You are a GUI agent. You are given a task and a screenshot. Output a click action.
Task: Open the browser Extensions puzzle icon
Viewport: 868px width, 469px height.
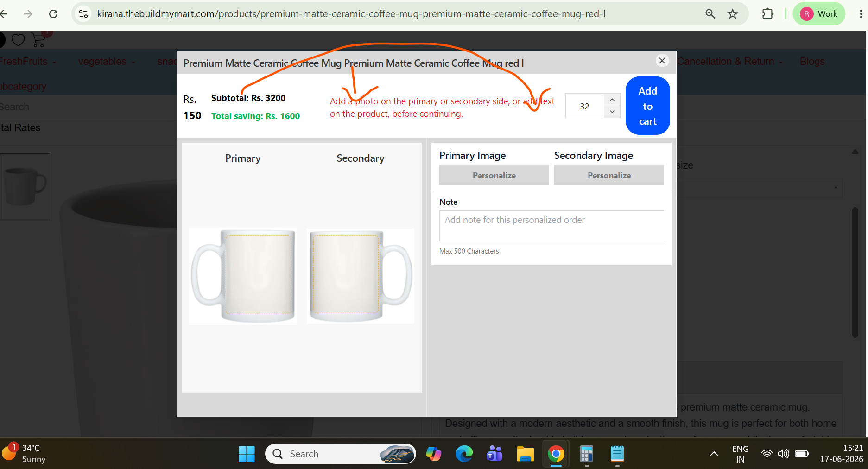[x=768, y=14]
